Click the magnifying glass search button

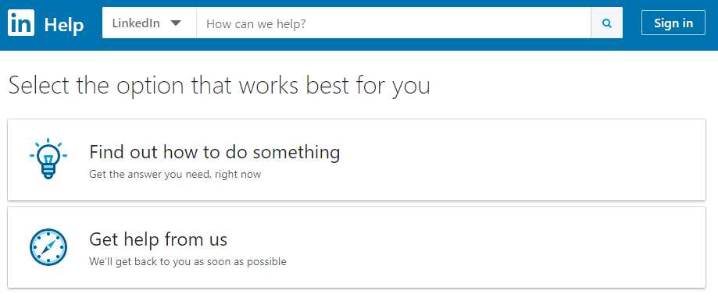[607, 23]
